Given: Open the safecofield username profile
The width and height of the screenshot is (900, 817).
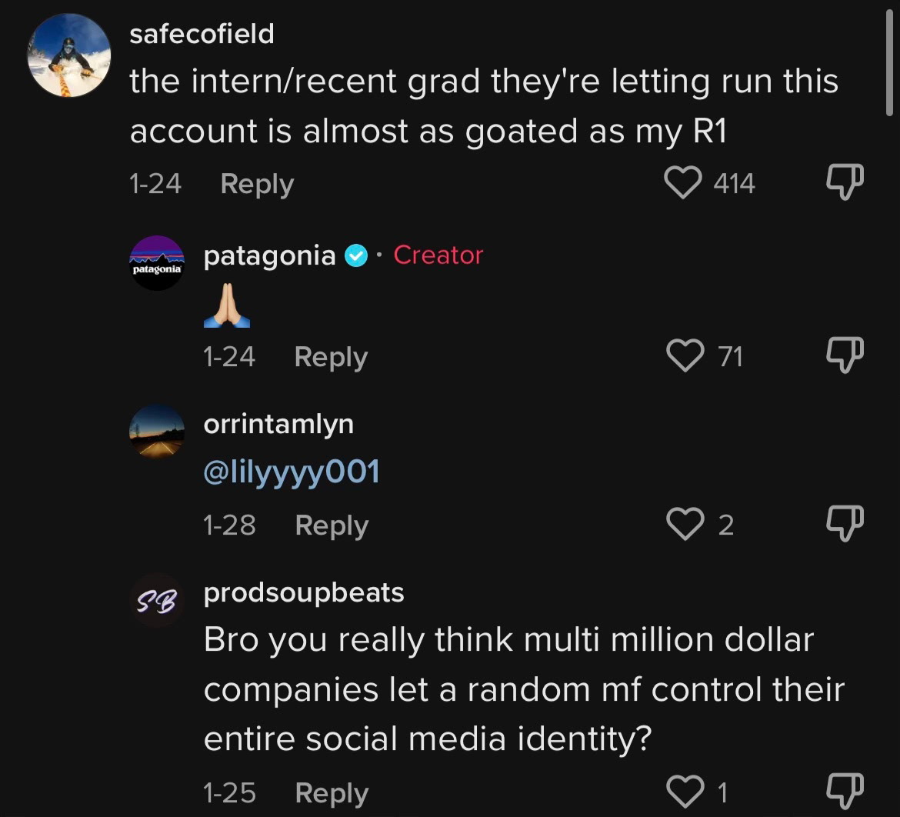Looking at the screenshot, I should click(202, 34).
